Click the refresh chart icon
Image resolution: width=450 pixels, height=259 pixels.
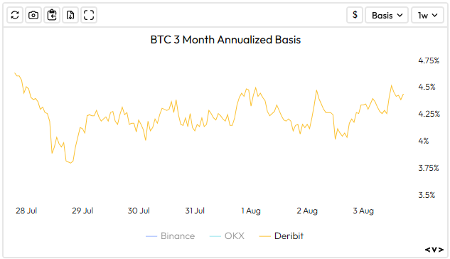pyautogui.click(x=15, y=15)
